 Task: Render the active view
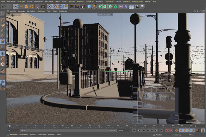click(x=72, y=7)
